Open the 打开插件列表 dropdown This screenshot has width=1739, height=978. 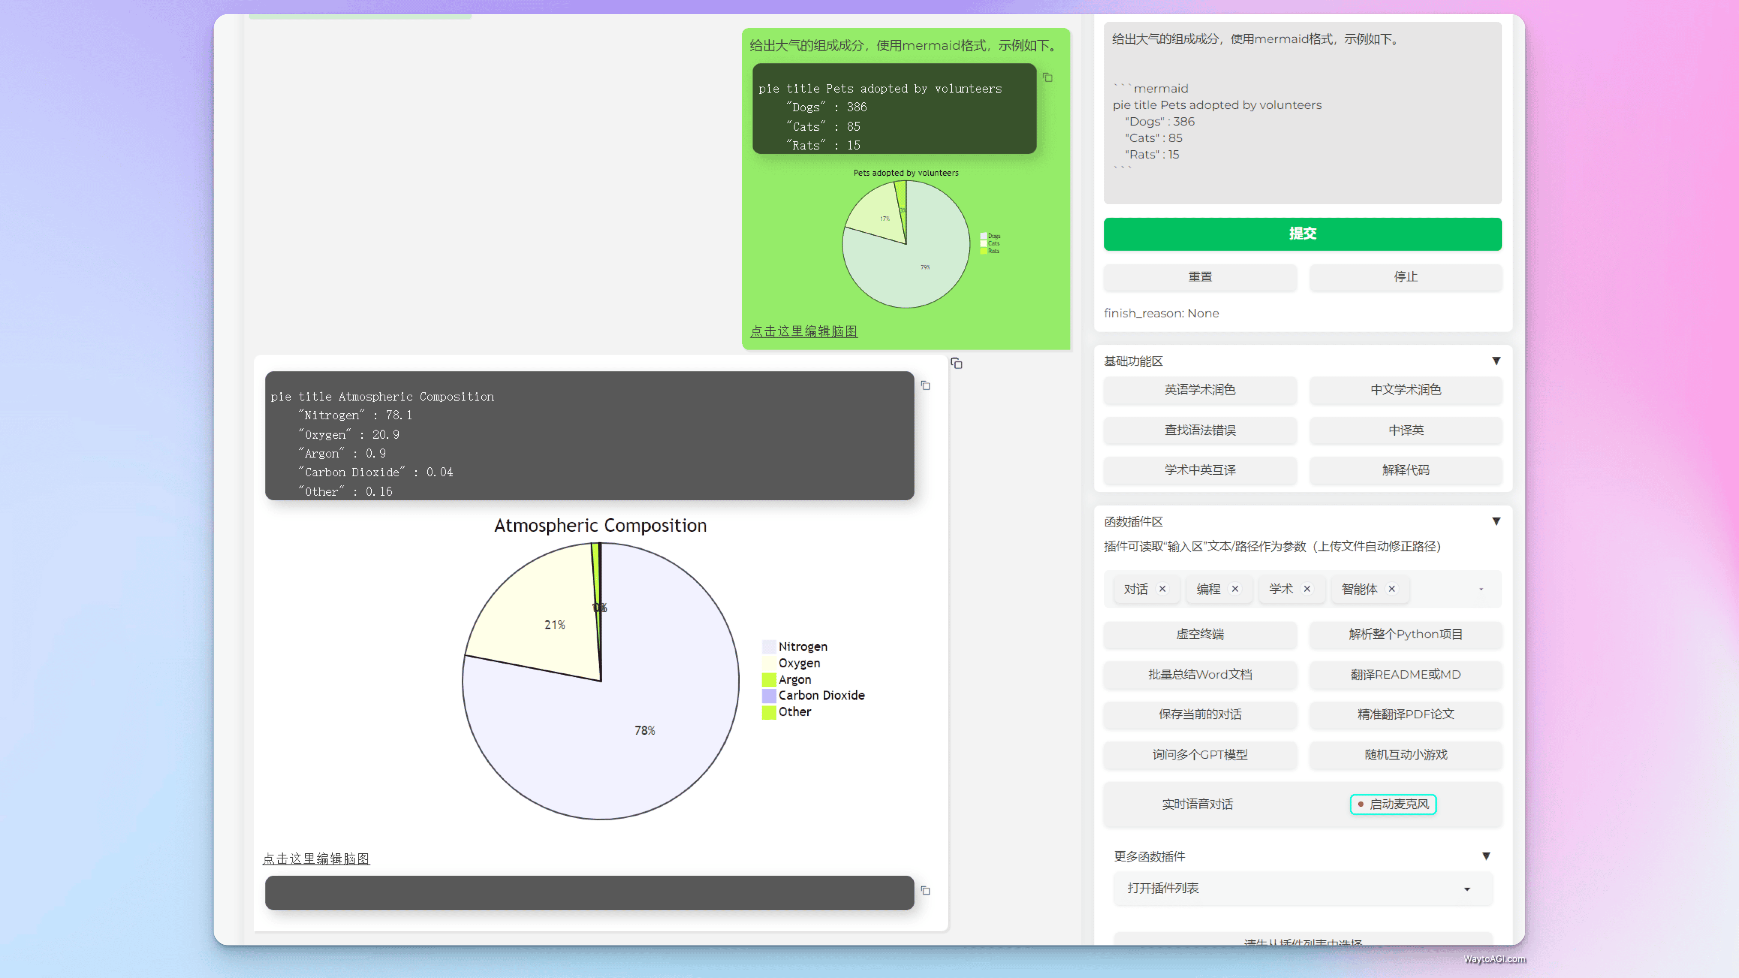pyautogui.click(x=1302, y=888)
